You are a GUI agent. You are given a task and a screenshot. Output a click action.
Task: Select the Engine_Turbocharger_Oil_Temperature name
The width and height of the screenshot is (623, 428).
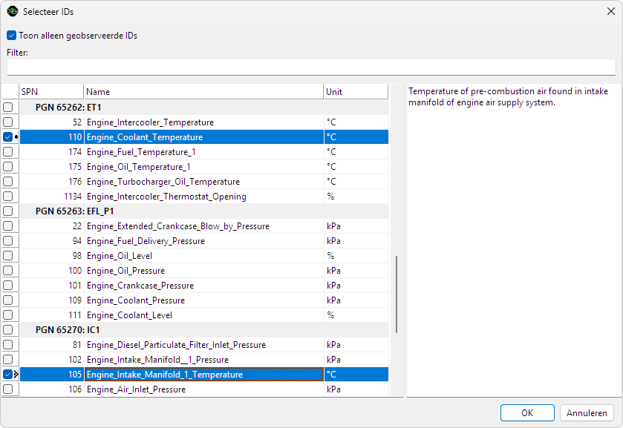(x=163, y=182)
